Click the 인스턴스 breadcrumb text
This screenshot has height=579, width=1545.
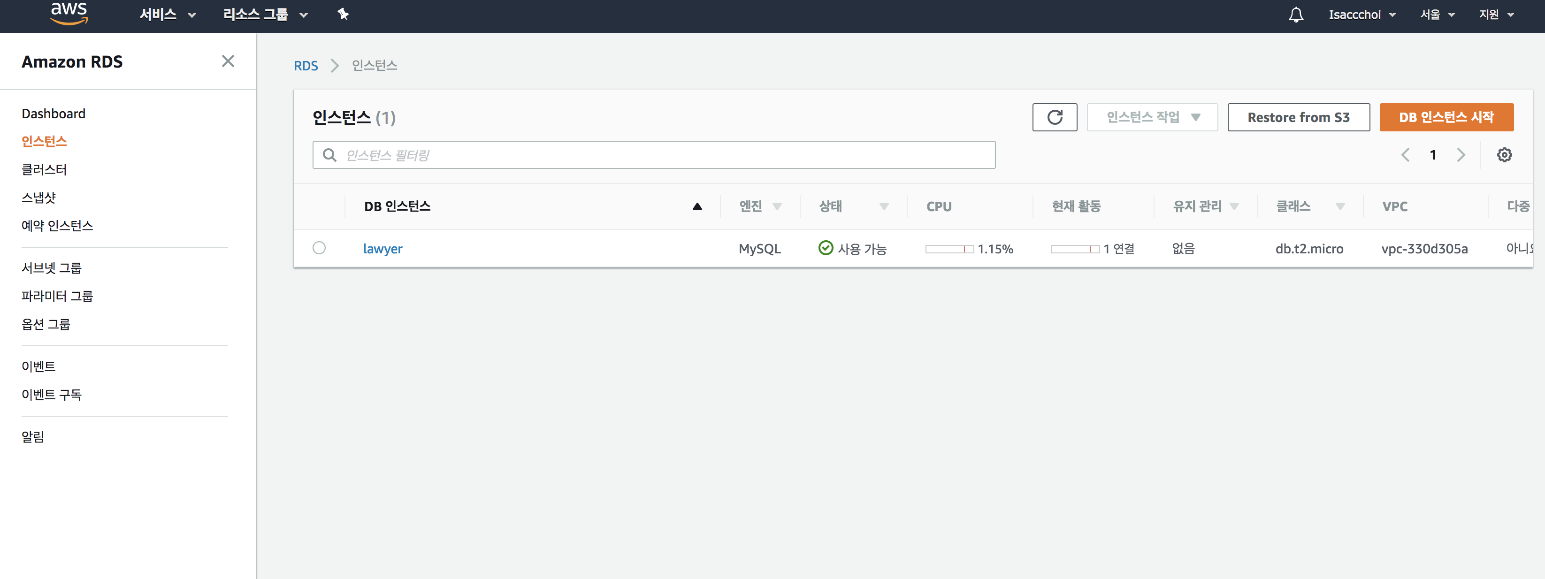tap(374, 65)
